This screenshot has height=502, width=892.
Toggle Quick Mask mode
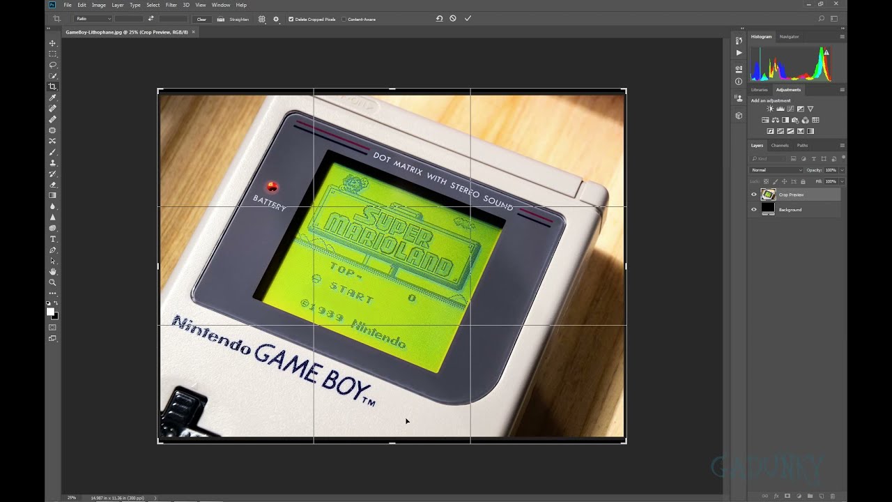[x=52, y=327]
